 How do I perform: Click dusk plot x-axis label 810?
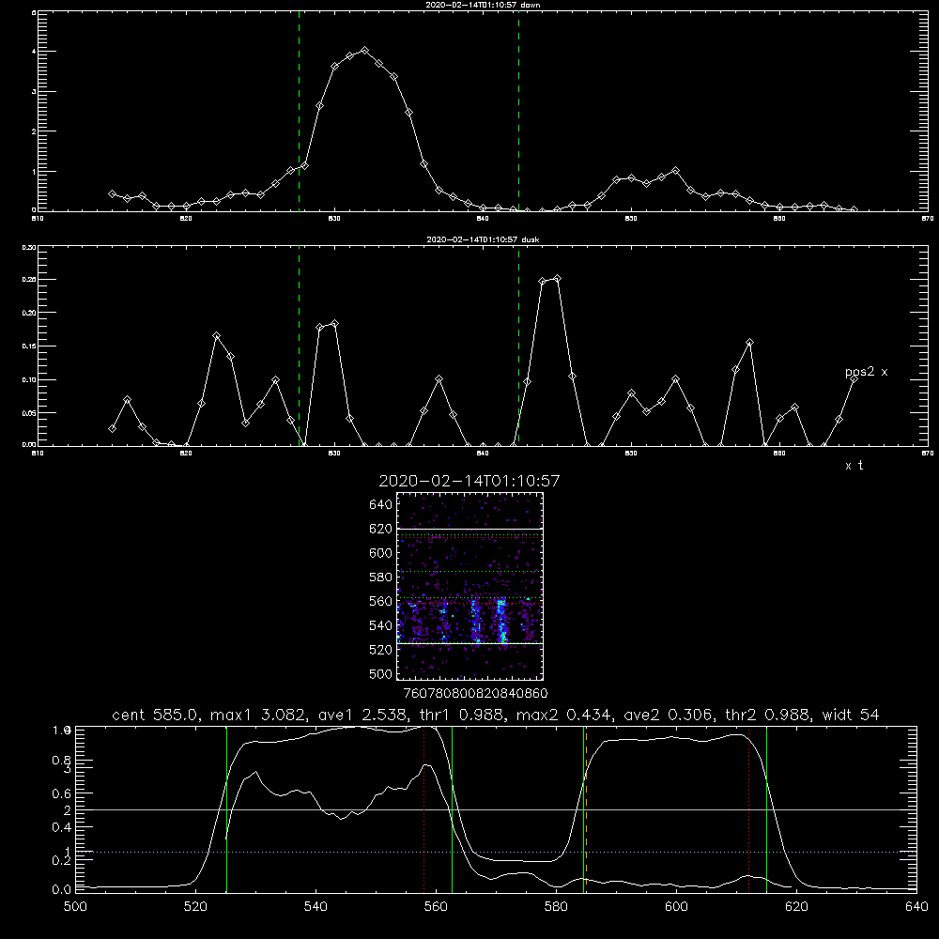[38, 454]
